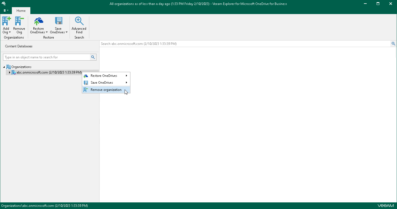This screenshot has height=209, width=397.
Task: Switch to the Home ribbon tab
Action: [21, 11]
